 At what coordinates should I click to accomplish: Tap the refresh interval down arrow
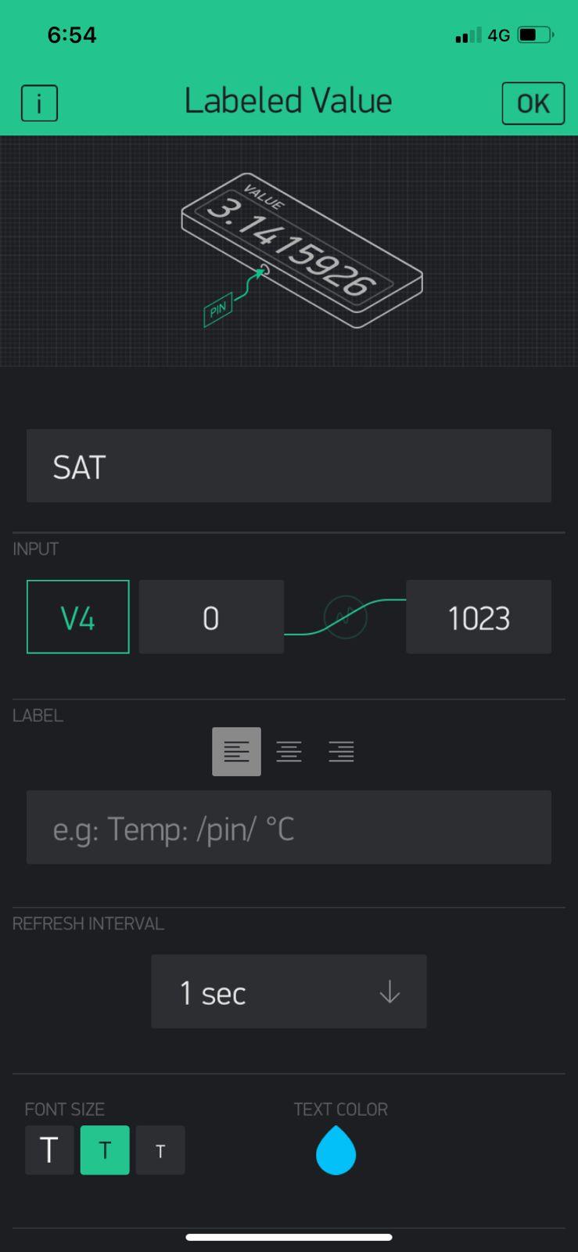point(390,993)
